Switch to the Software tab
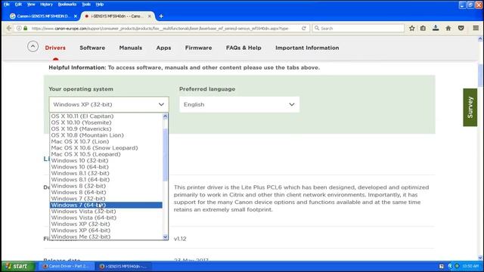This screenshot has width=484, height=272. pyautogui.click(x=92, y=48)
